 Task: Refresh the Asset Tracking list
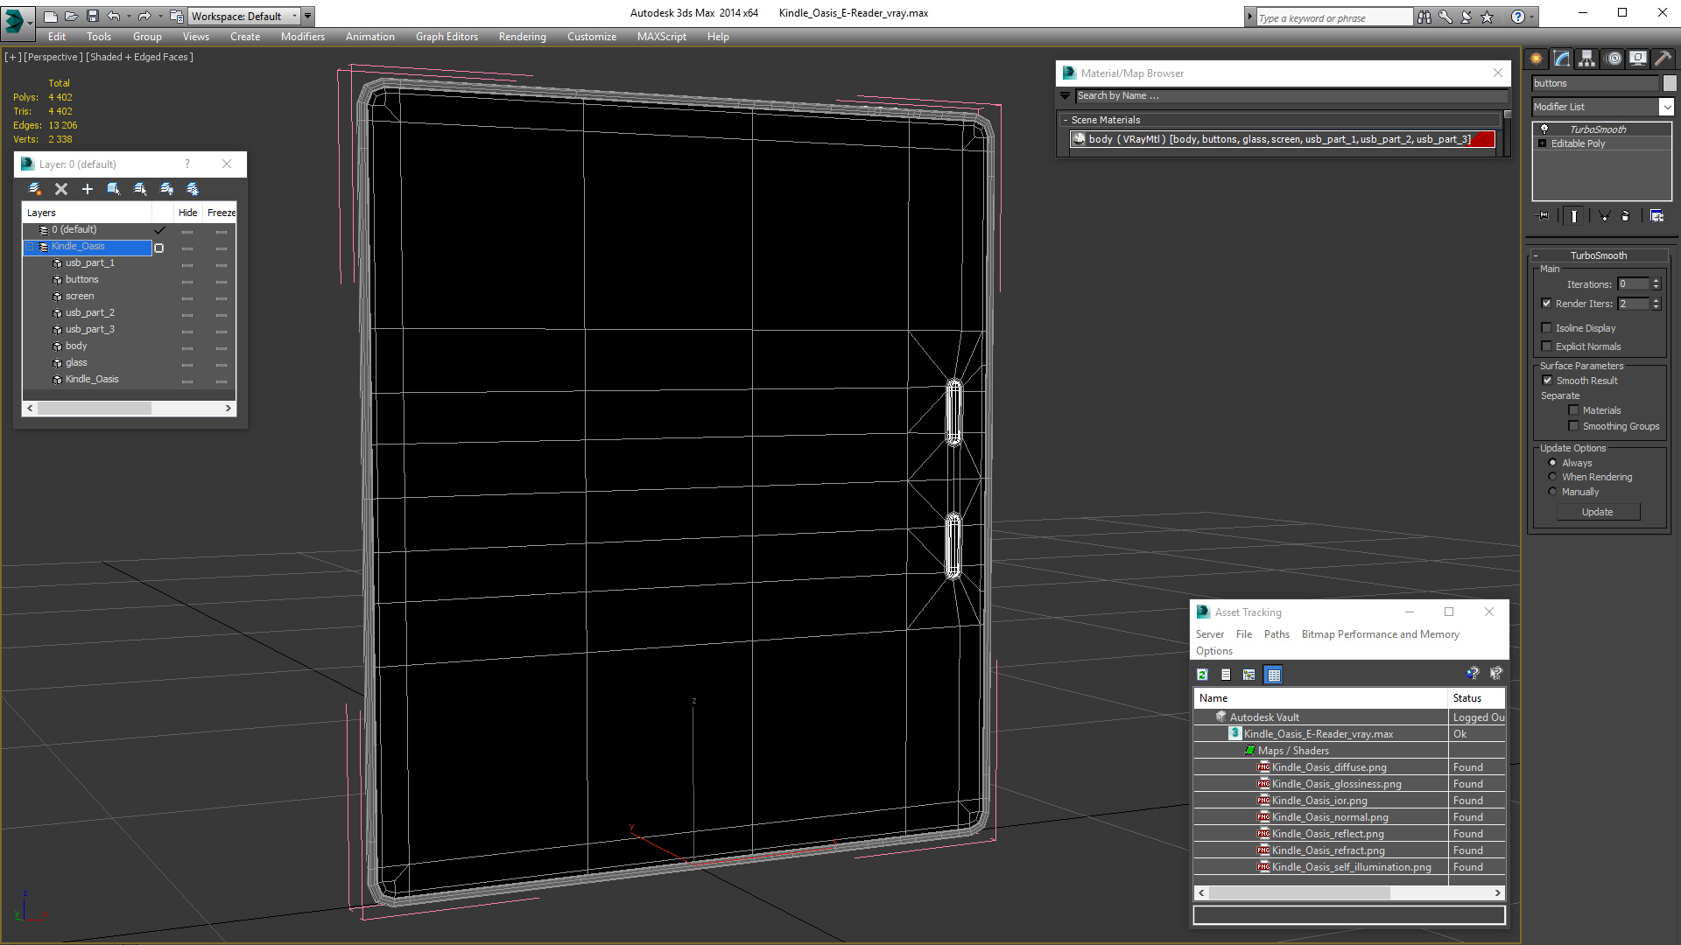(x=1203, y=675)
